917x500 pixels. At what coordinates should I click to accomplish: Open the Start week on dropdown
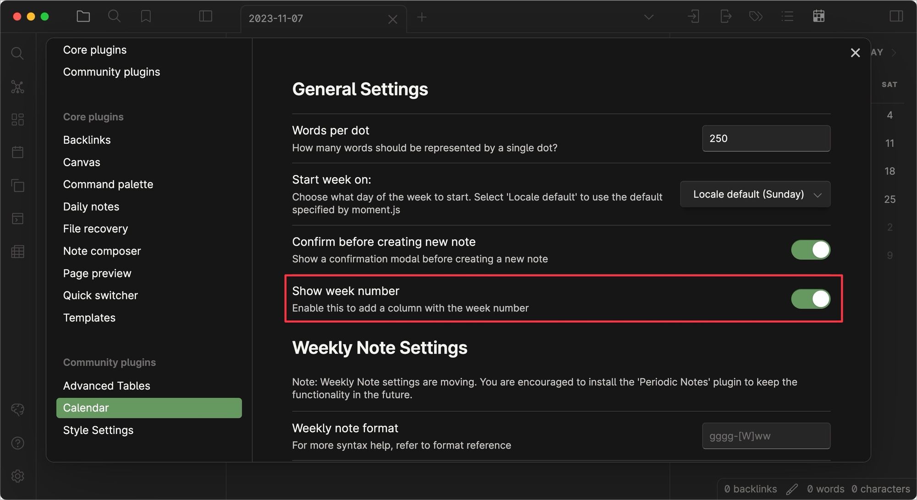tap(755, 194)
